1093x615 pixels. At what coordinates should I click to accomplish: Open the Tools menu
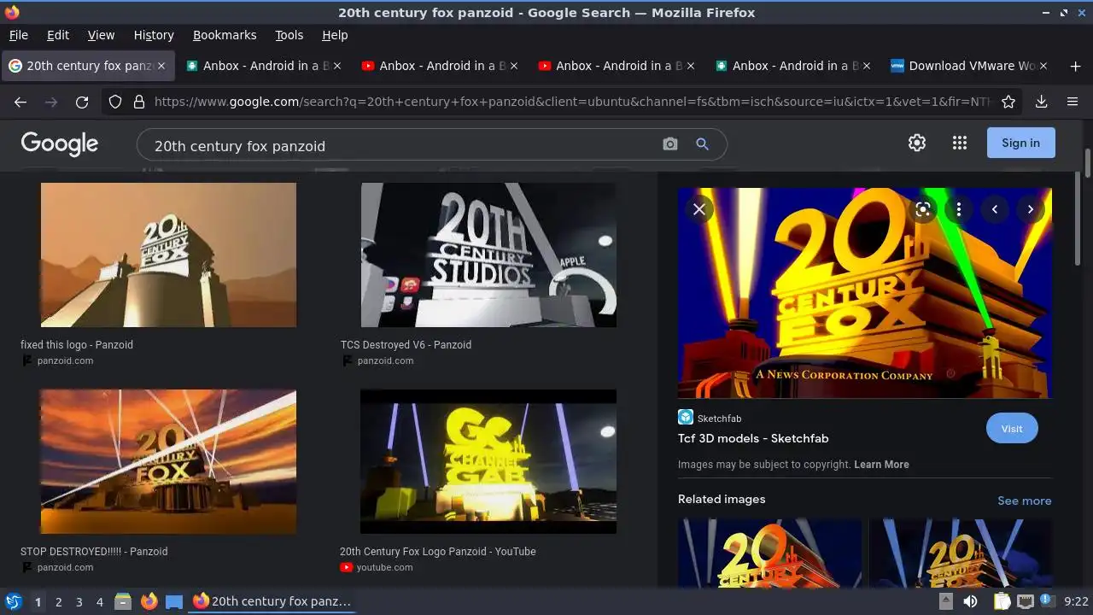click(x=289, y=35)
